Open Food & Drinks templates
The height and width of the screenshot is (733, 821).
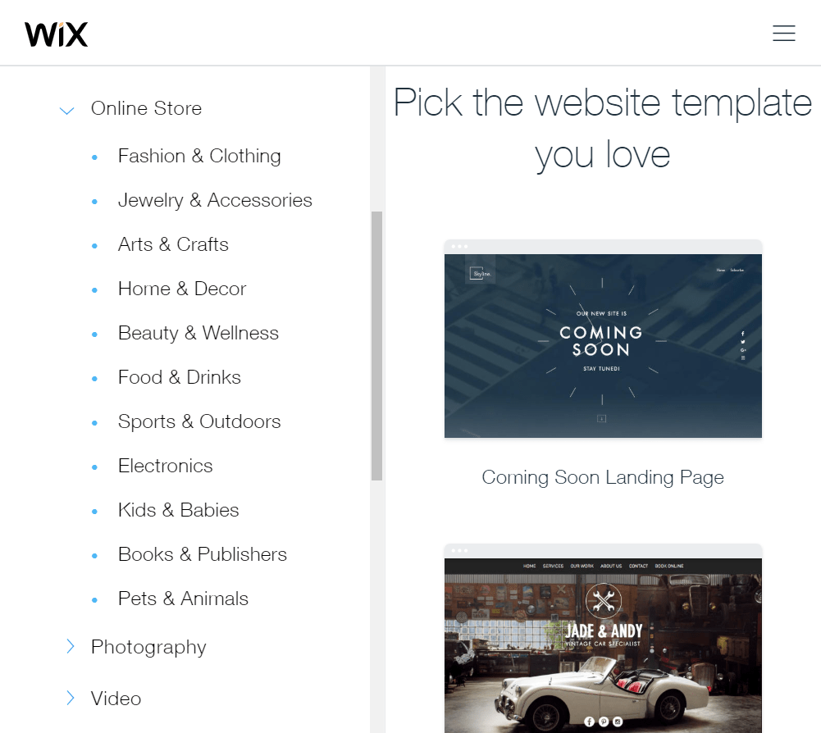(180, 377)
